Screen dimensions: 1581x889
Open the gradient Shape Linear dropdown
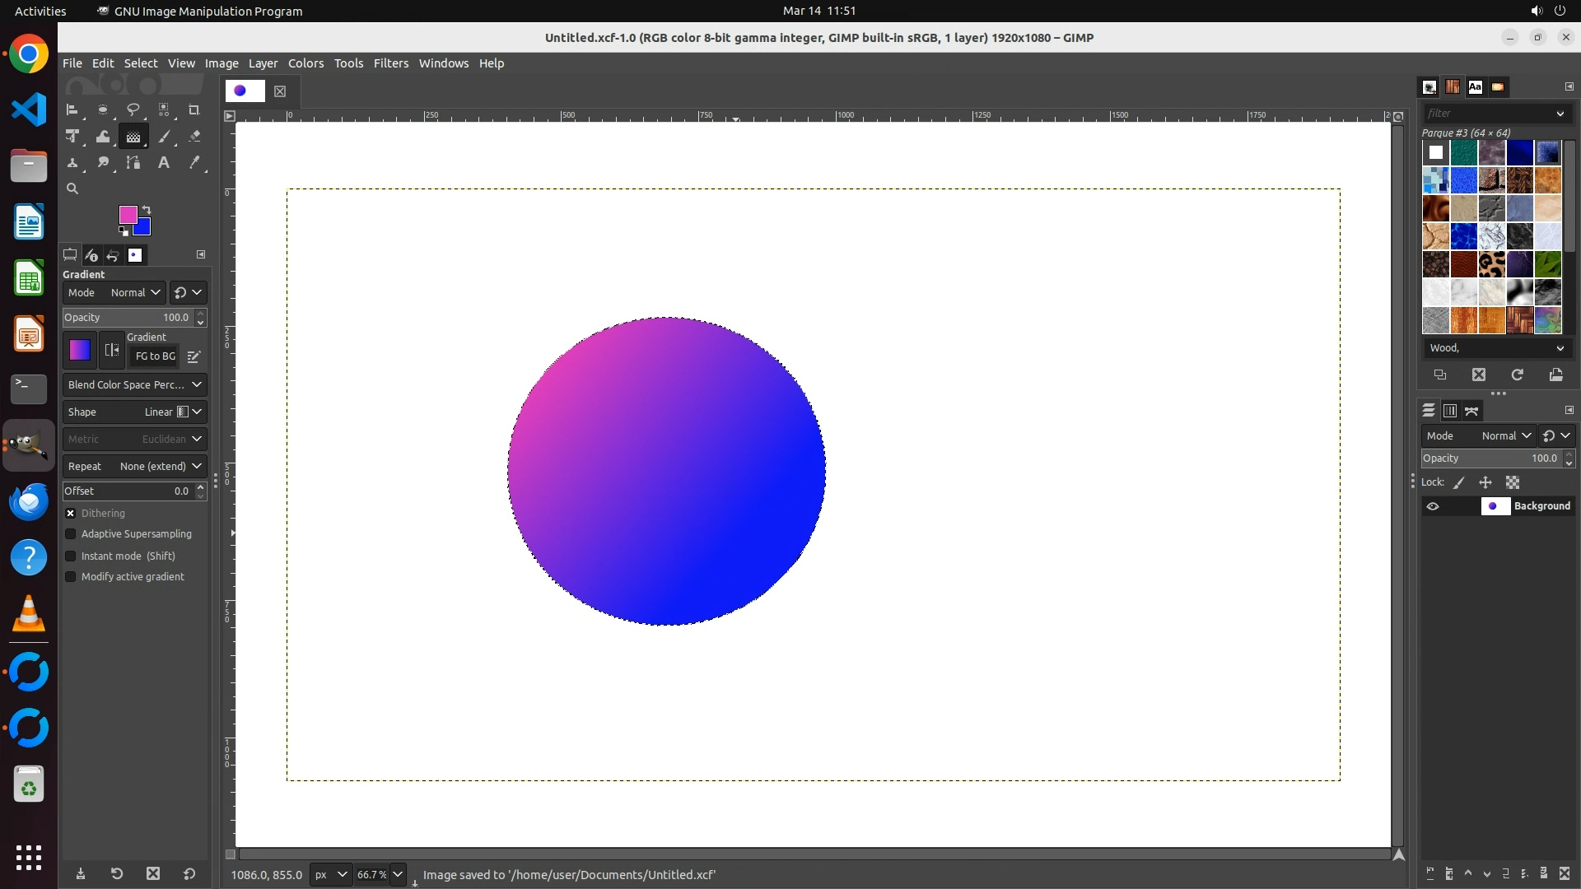(x=134, y=412)
